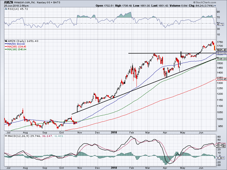227x170 pixels.
Task: Click the RSI area icon in legend
Action: pos(6,9)
